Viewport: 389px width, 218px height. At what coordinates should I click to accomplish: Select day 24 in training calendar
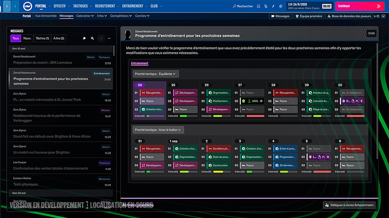pyautogui.click(x=140, y=85)
